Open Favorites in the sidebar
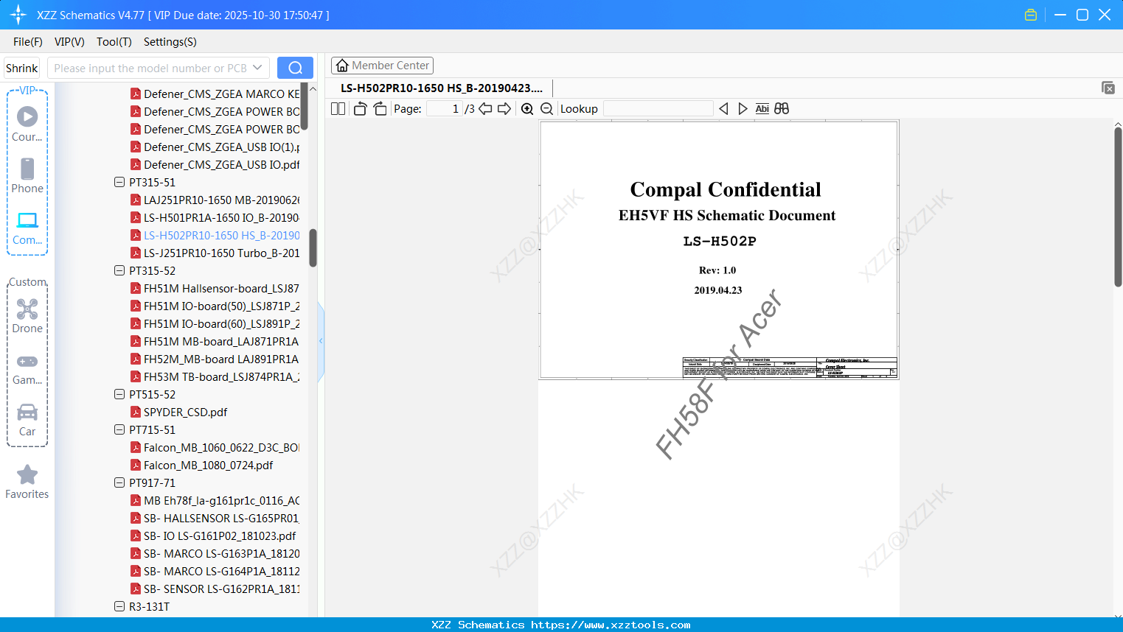Image resolution: width=1123 pixels, height=632 pixels. coord(27,482)
